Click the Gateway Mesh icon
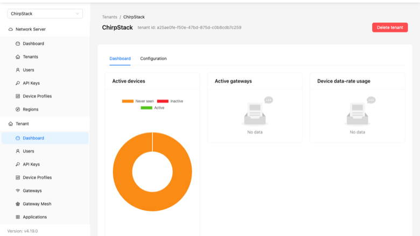Screen dimensions: 420x236 [18, 204]
